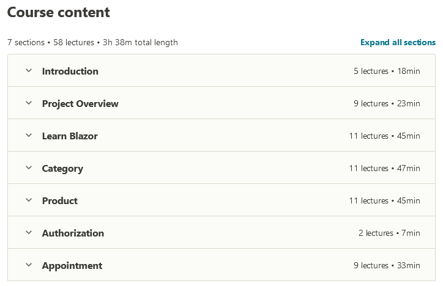This screenshot has width=443, height=286.
Task: Expand all sections of the course
Action: pyautogui.click(x=398, y=43)
